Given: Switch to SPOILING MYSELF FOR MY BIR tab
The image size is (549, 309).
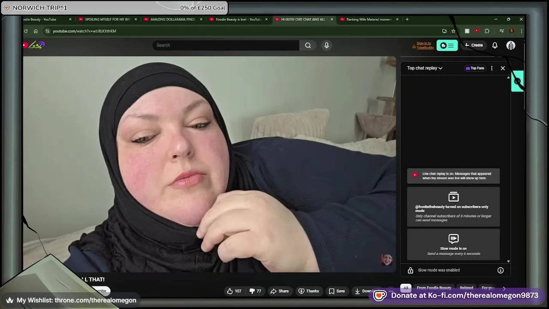Looking at the screenshot, I should tap(108, 19).
